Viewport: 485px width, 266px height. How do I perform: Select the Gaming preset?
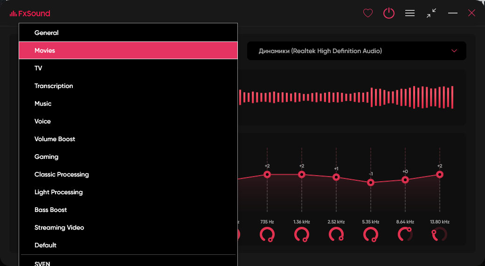click(47, 157)
